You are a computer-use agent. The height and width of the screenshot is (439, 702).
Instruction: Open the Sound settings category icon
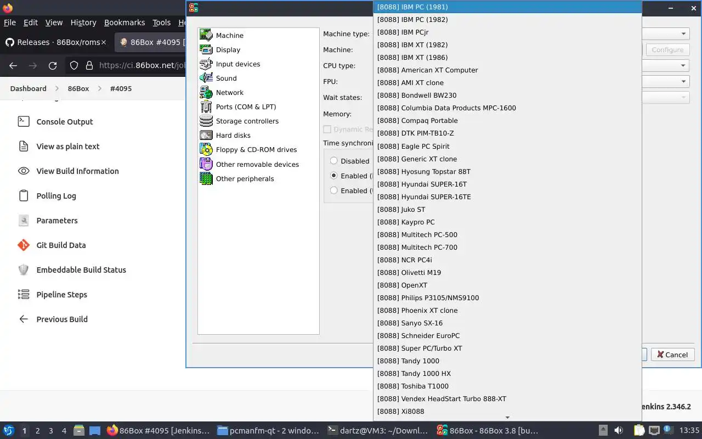coord(206,78)
